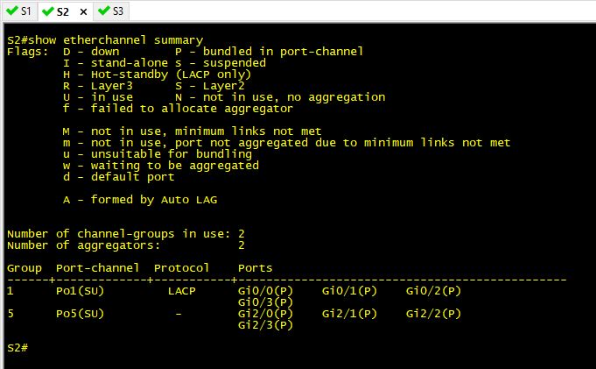Click 'U - in use' flag text
Image resolution: width=596 pixels, height=369 pixels.
pyautogui.click(x=98, y=97)
